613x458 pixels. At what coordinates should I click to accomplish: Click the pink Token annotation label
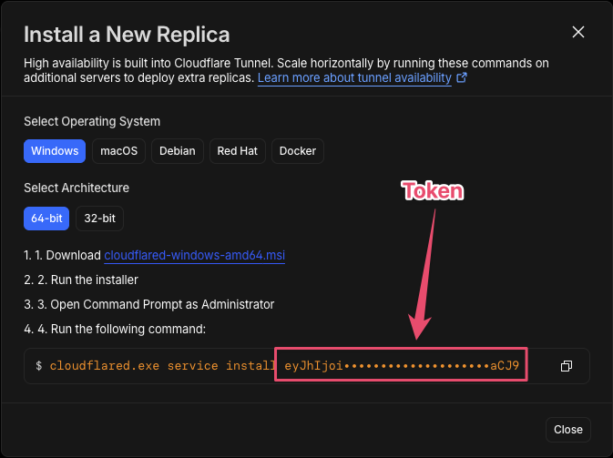[x=433, y=191]
